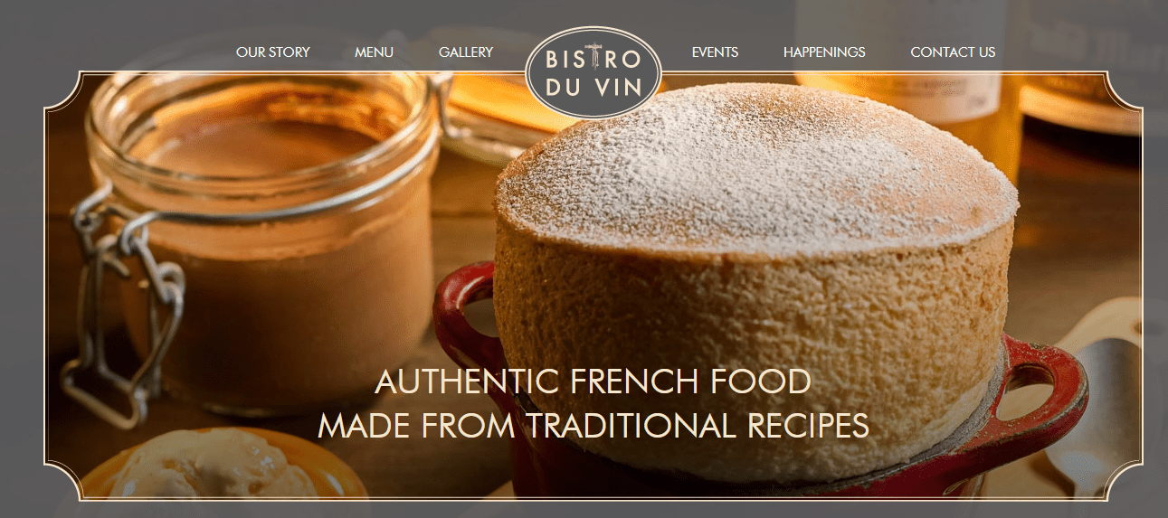The image size is (1168, 518).
Task: Click the corkscrew T in logo
Action: click(x=593, y=58)
